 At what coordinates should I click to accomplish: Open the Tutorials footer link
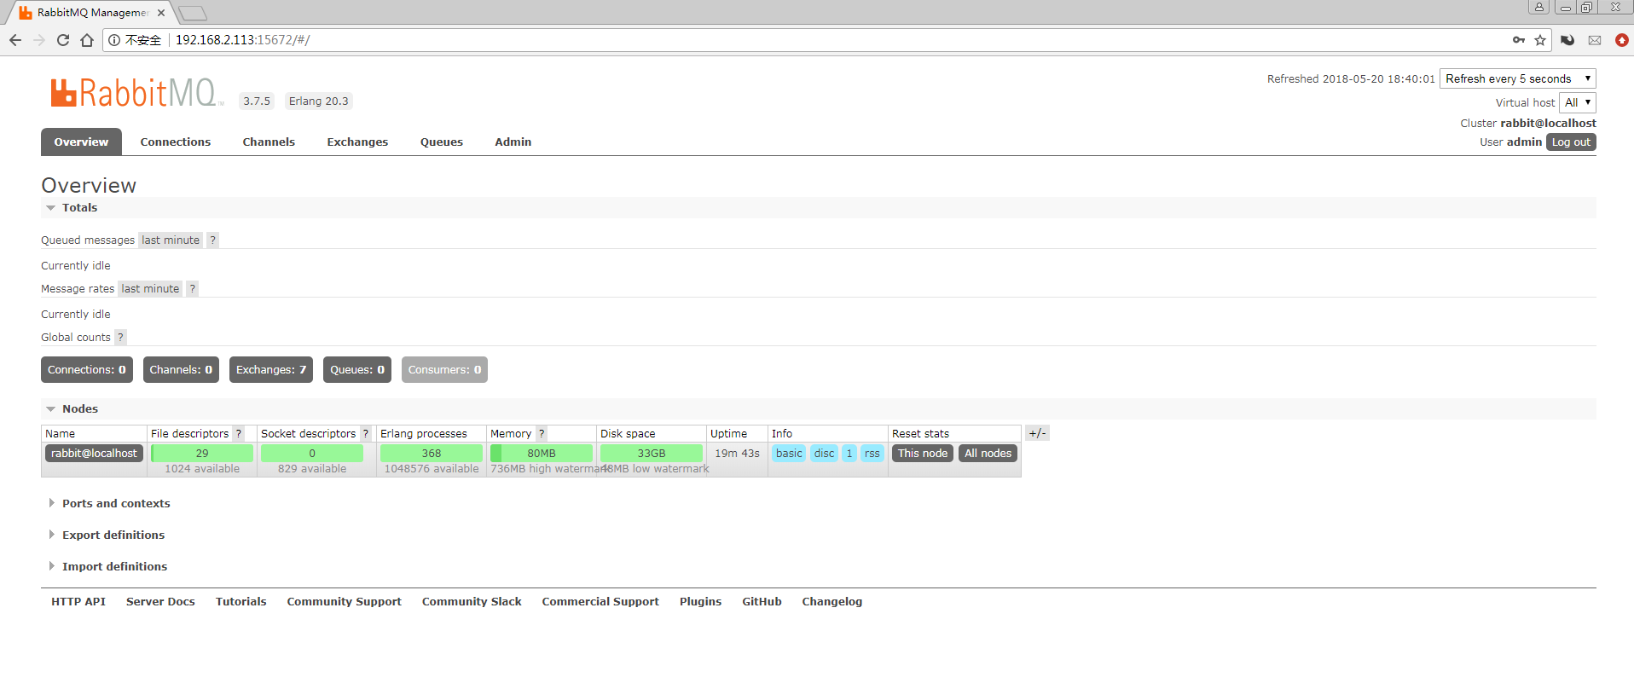point(241,602)
